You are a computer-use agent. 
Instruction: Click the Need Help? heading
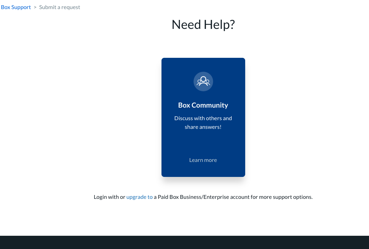[x=203, y=24]
